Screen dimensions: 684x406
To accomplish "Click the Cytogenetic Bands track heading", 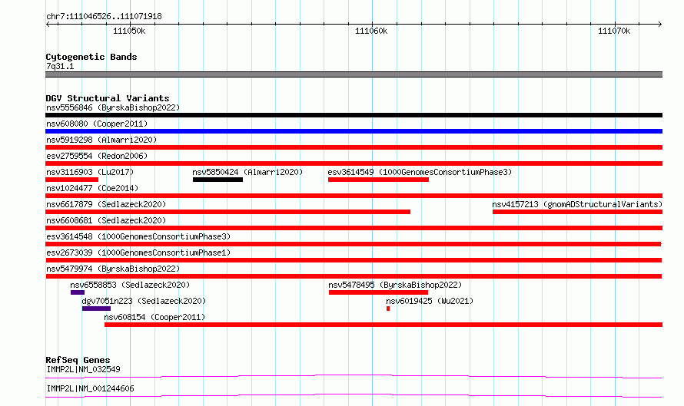I will 91,57.
